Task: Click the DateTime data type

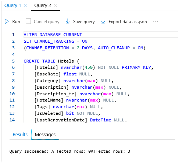Action: point(100,120)
